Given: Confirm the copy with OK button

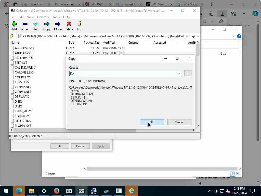Looking at the screenshot, I should coord(152,122).
